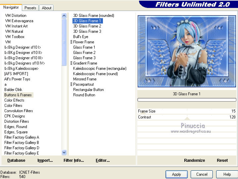The image size is (238, 179).
Task: Adjust the Contrast slider
Action: tap(187, 117)
